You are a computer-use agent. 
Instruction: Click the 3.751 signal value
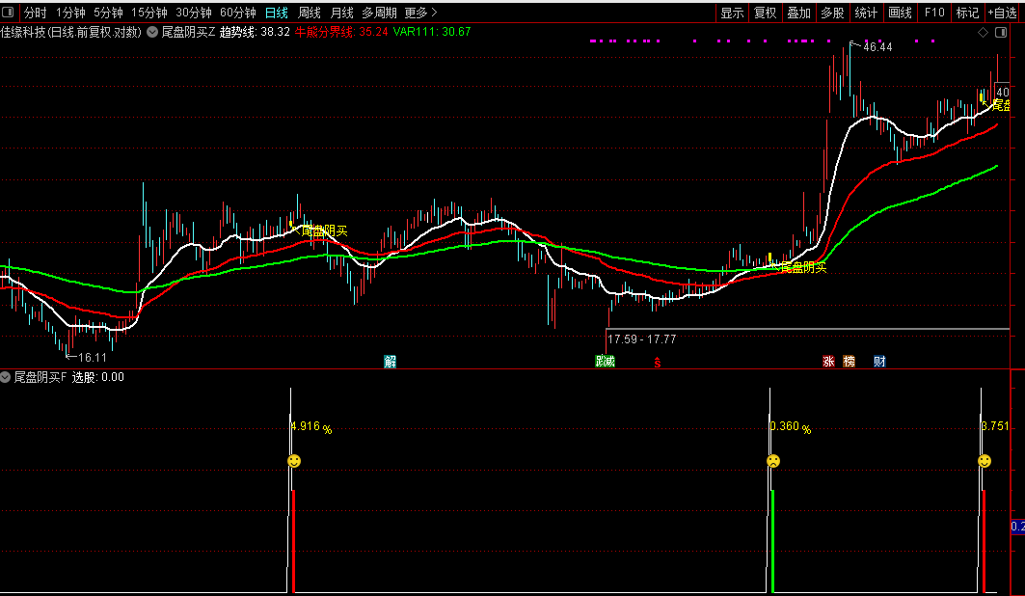coord(995,426)
